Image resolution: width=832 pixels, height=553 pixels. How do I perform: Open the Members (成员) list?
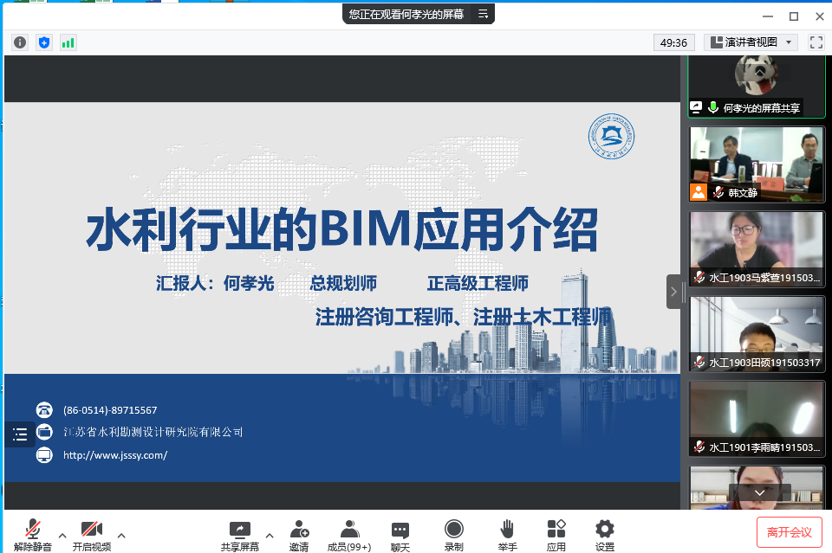pos(348,535)
